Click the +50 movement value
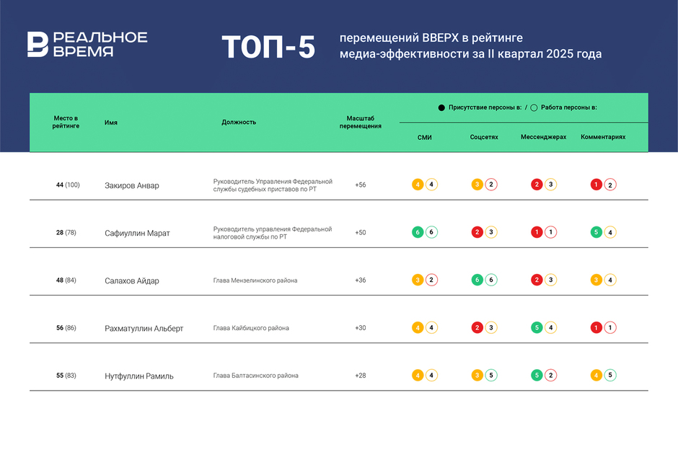 pos(360,232)
